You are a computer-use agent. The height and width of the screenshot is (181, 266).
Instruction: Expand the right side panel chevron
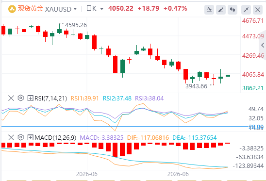pyautogui.click(x=263, y=45)
